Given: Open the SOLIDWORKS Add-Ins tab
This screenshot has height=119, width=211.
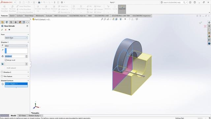Looking at the screenshot, I should pyautogui.click(x=77, y=16).
